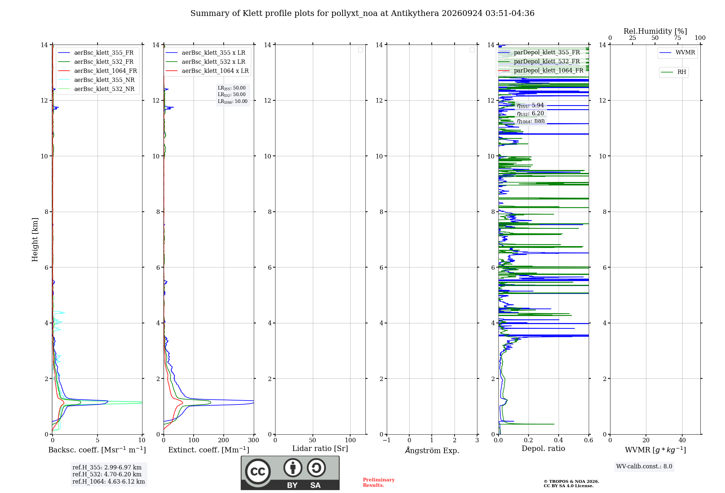The width and height of the screenshot is (725, 493).
Task: Click the empty legend box in Lidar ratio plot
Action: (x=360, y=50)
